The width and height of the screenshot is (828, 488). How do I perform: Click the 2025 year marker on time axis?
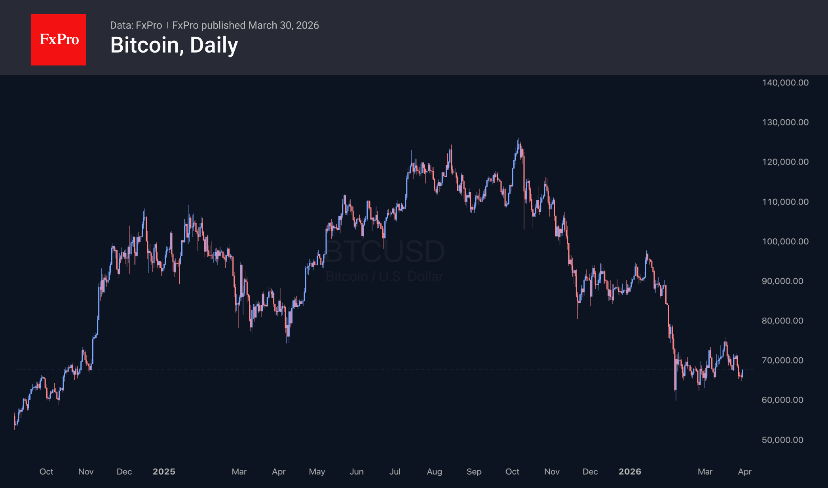coord(164,471)
